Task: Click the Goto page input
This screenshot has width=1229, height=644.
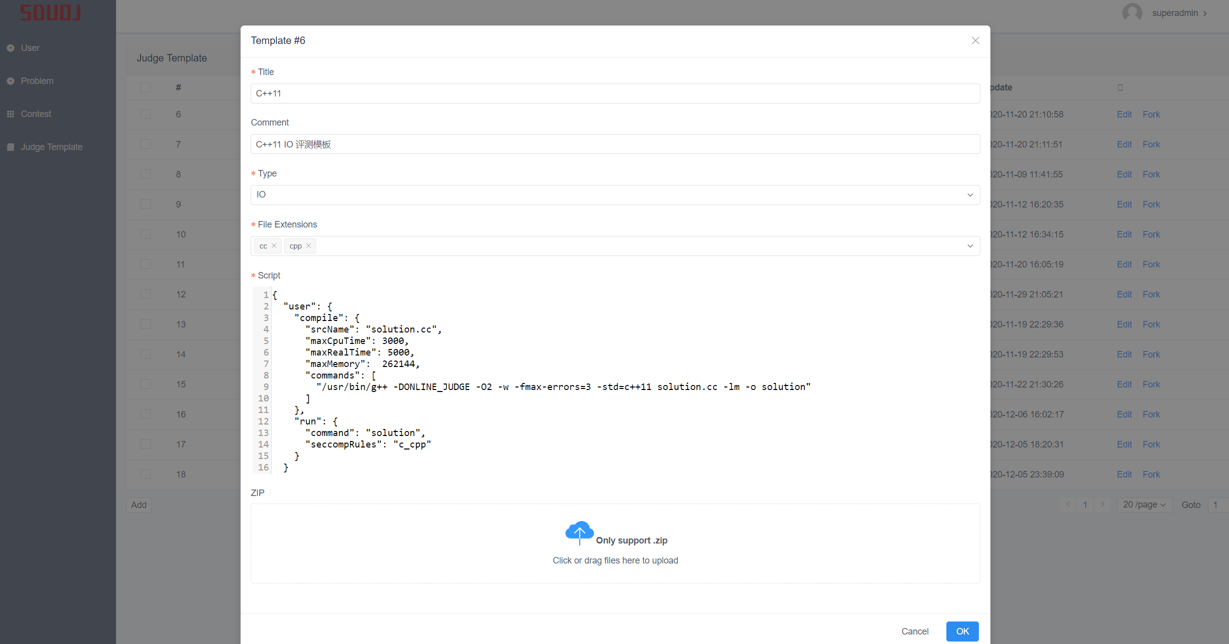Action: [x=1218, y=505]
